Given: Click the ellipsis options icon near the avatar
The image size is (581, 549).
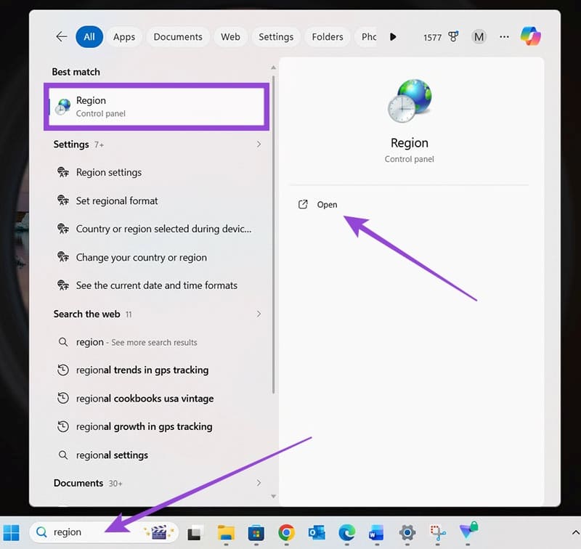Looking at the screenshot, I should [504, 36].
